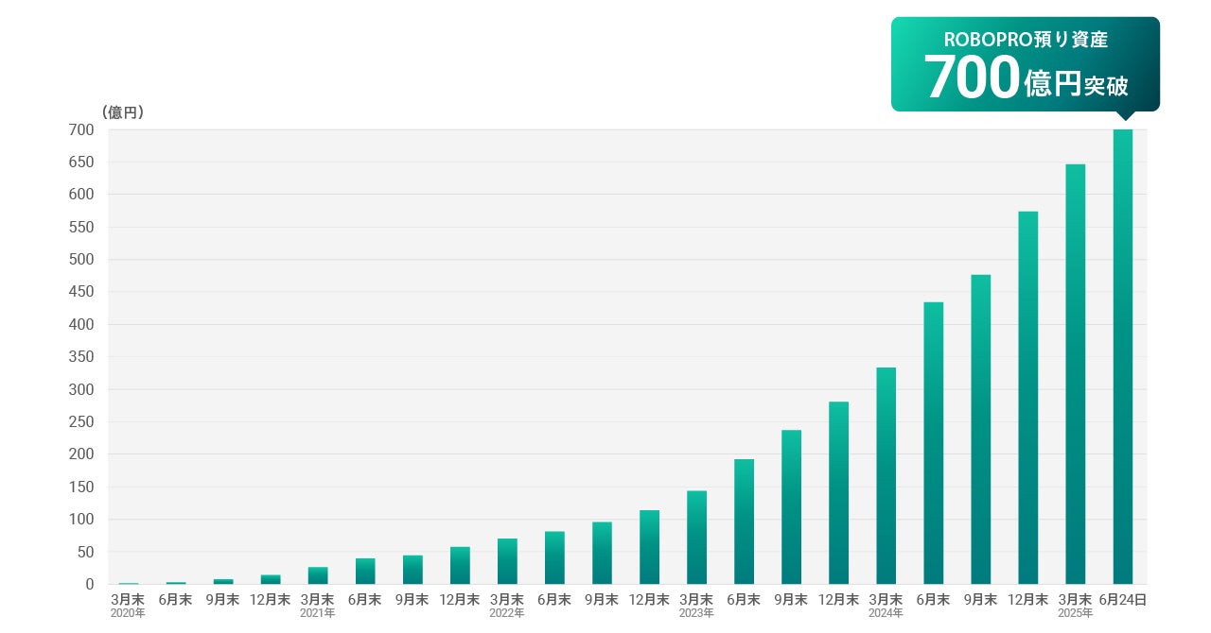Click the 12月末 bar reaching about 575

[x=1027, y=398]
